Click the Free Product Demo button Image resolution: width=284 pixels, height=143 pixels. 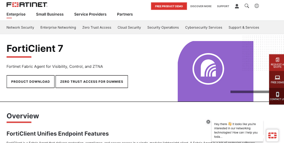(169, 6)
